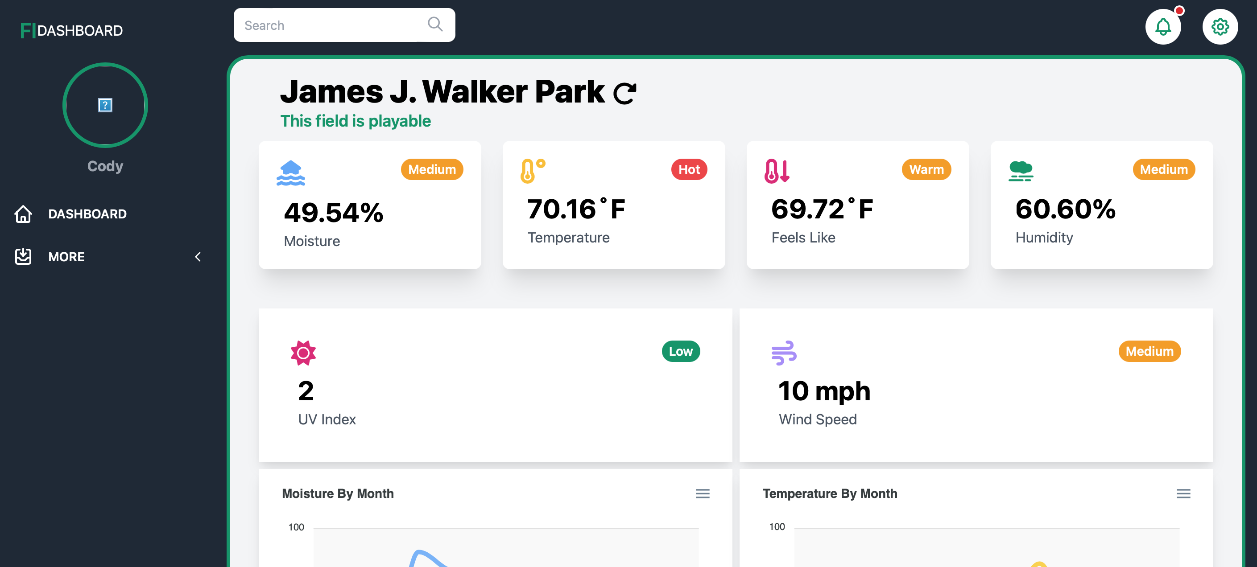Click the Moisture label text
This screenshot has width=1257, height=567.
click(312, 241)
